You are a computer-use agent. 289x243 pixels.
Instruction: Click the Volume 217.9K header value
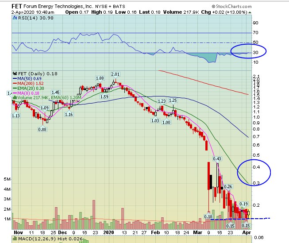point(181,12)
